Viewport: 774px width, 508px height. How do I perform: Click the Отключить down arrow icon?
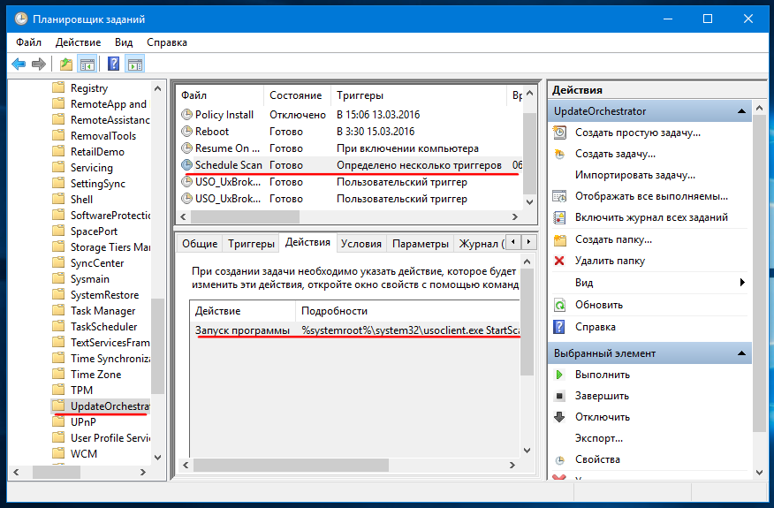click(559, 417)
